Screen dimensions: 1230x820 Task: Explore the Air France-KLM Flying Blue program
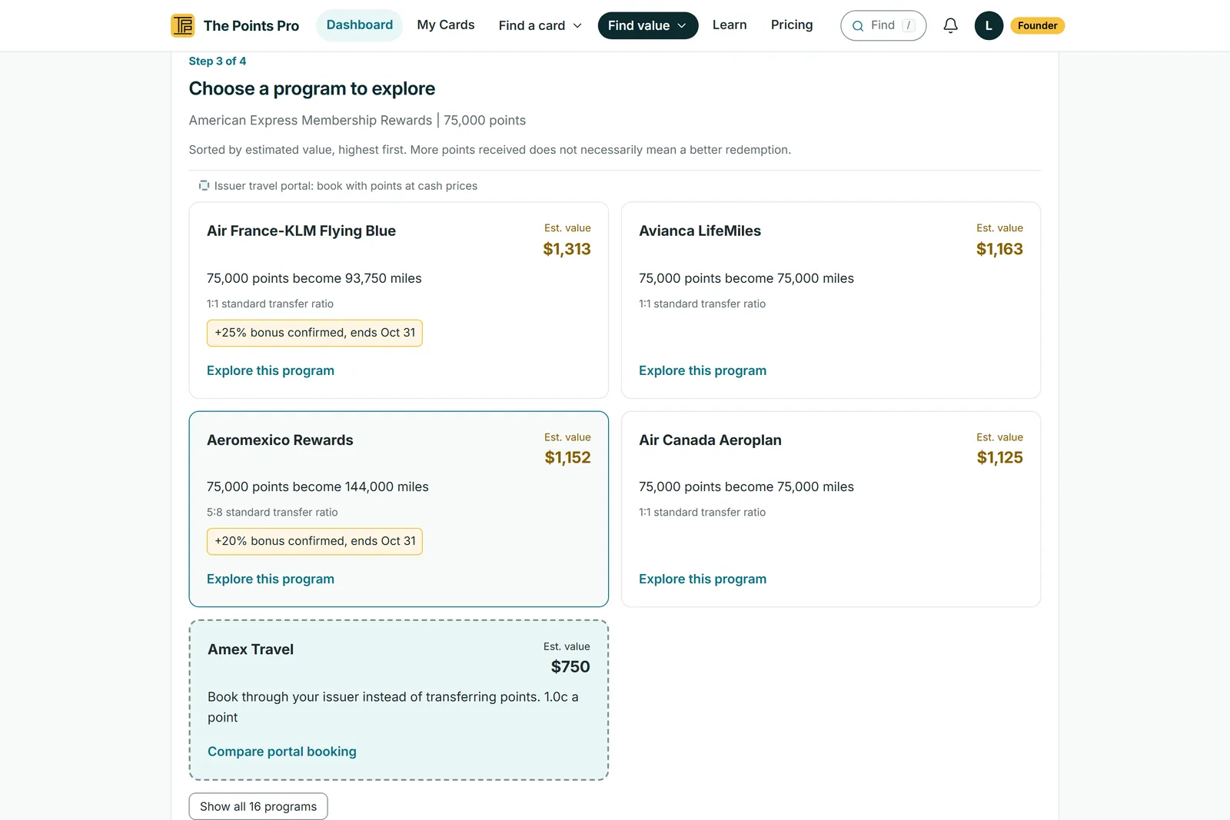coord(271,370)
